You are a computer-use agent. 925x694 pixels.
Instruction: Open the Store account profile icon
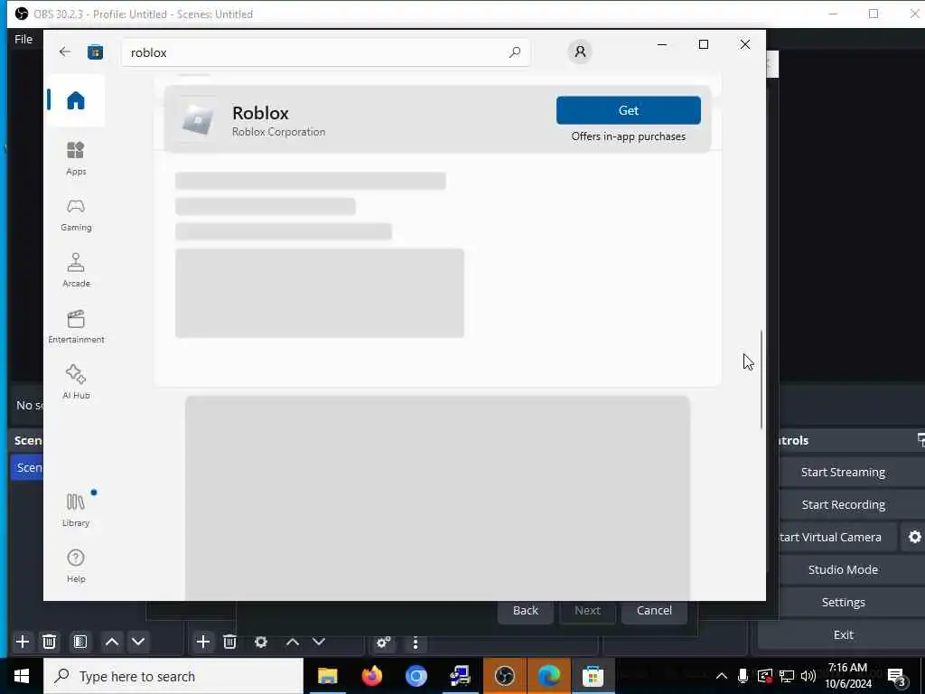(x=580, y=52)
